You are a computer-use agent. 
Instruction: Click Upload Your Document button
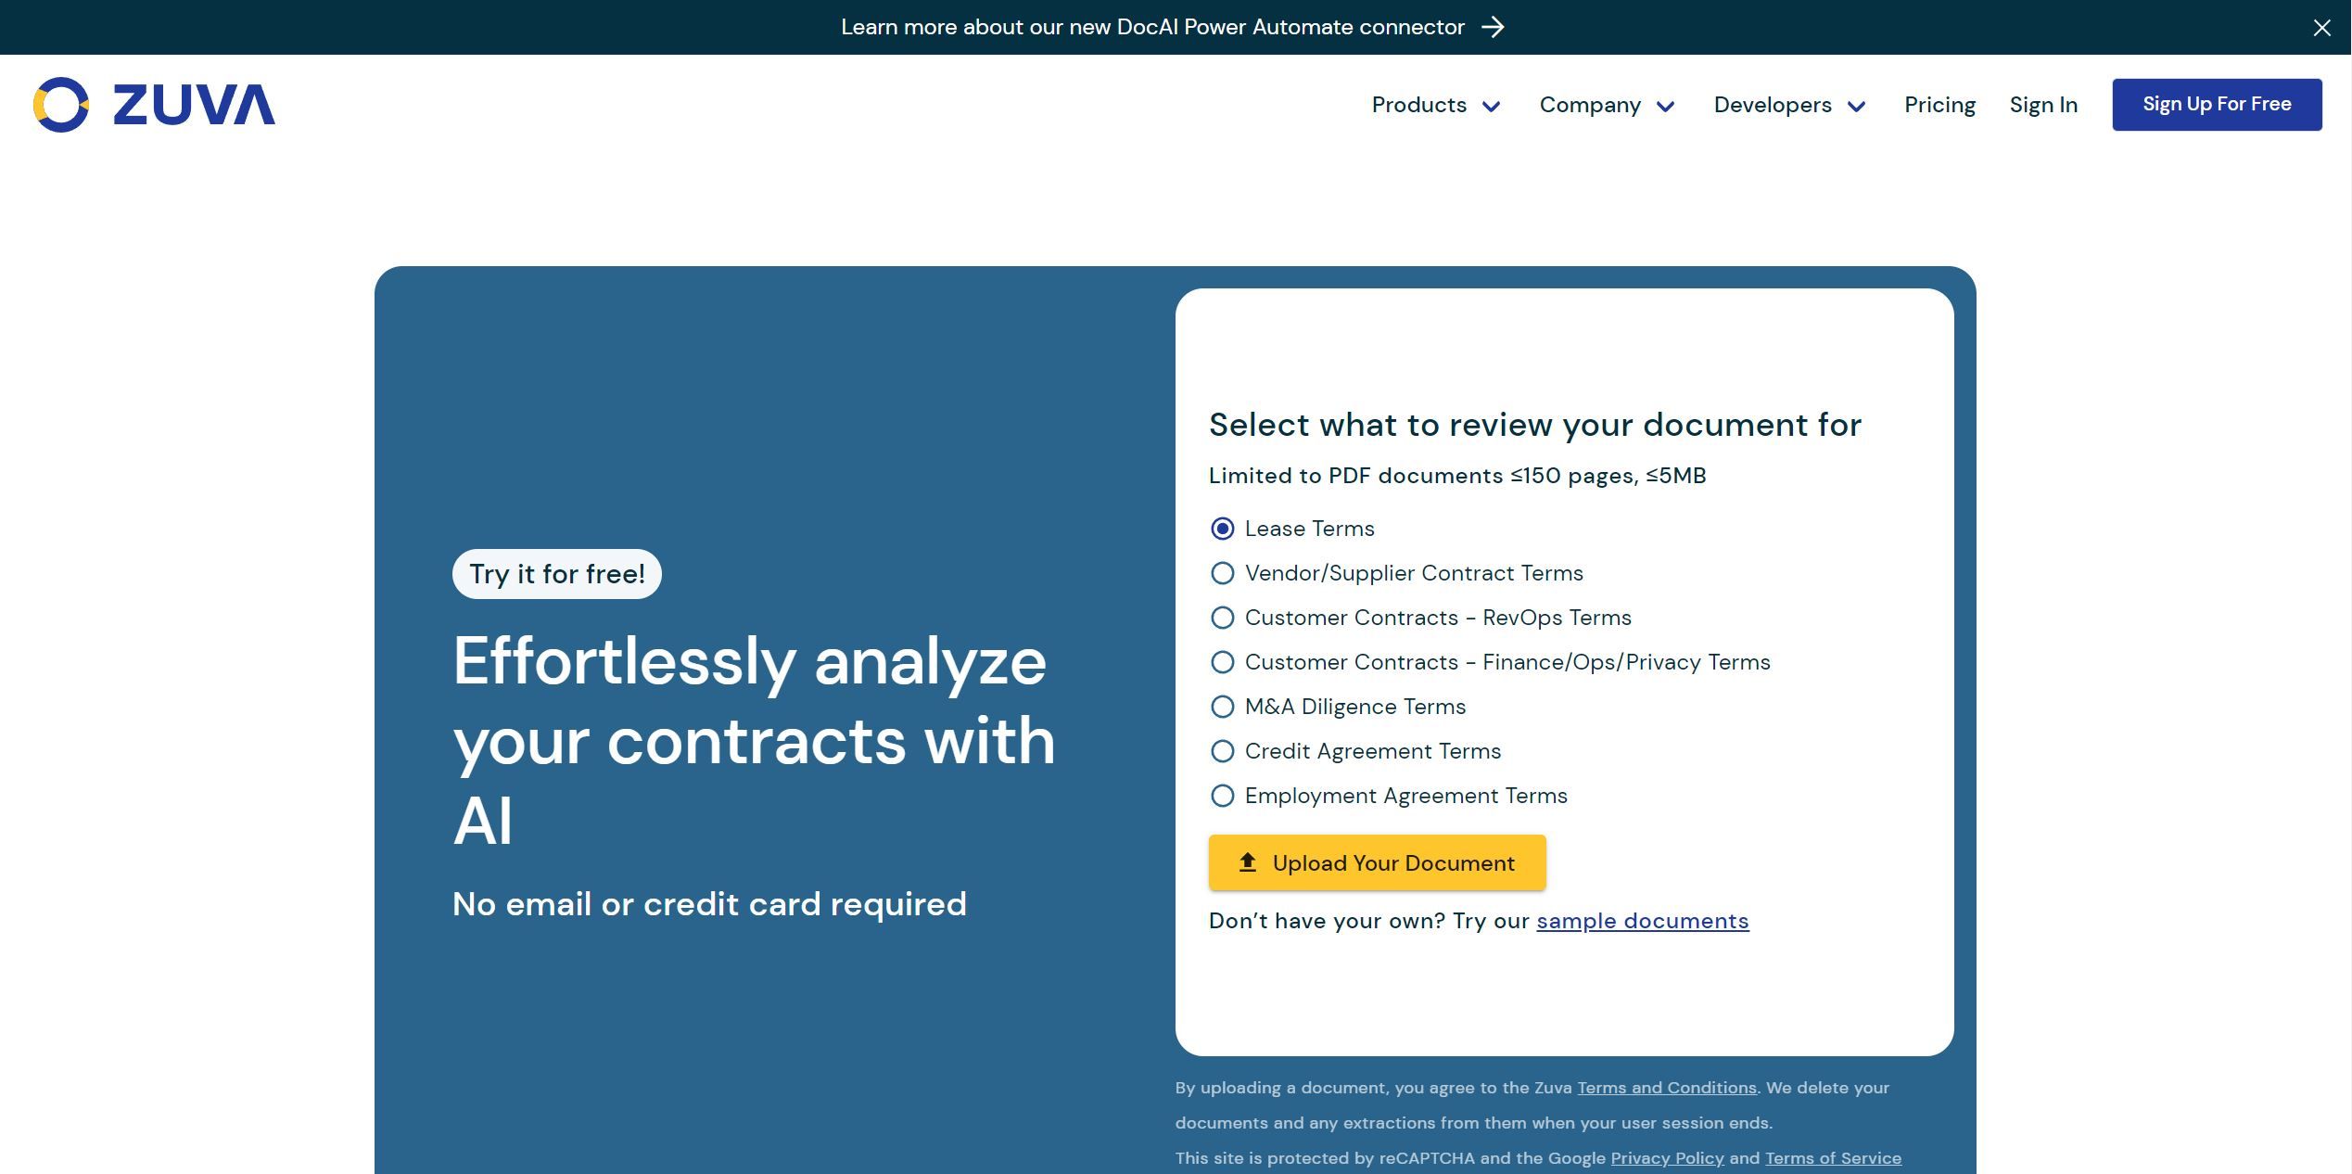point(1377,863)
